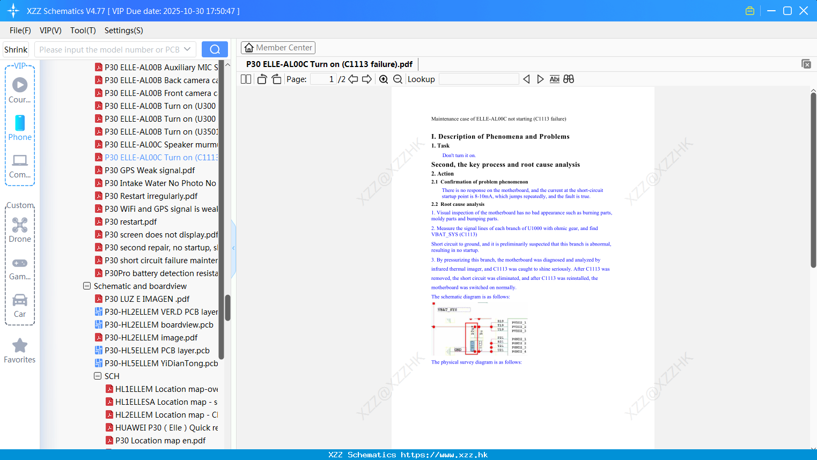Select P30 ELLE-AL00C Turn on tab
817x460 pixels.
(x=329, y=64)
